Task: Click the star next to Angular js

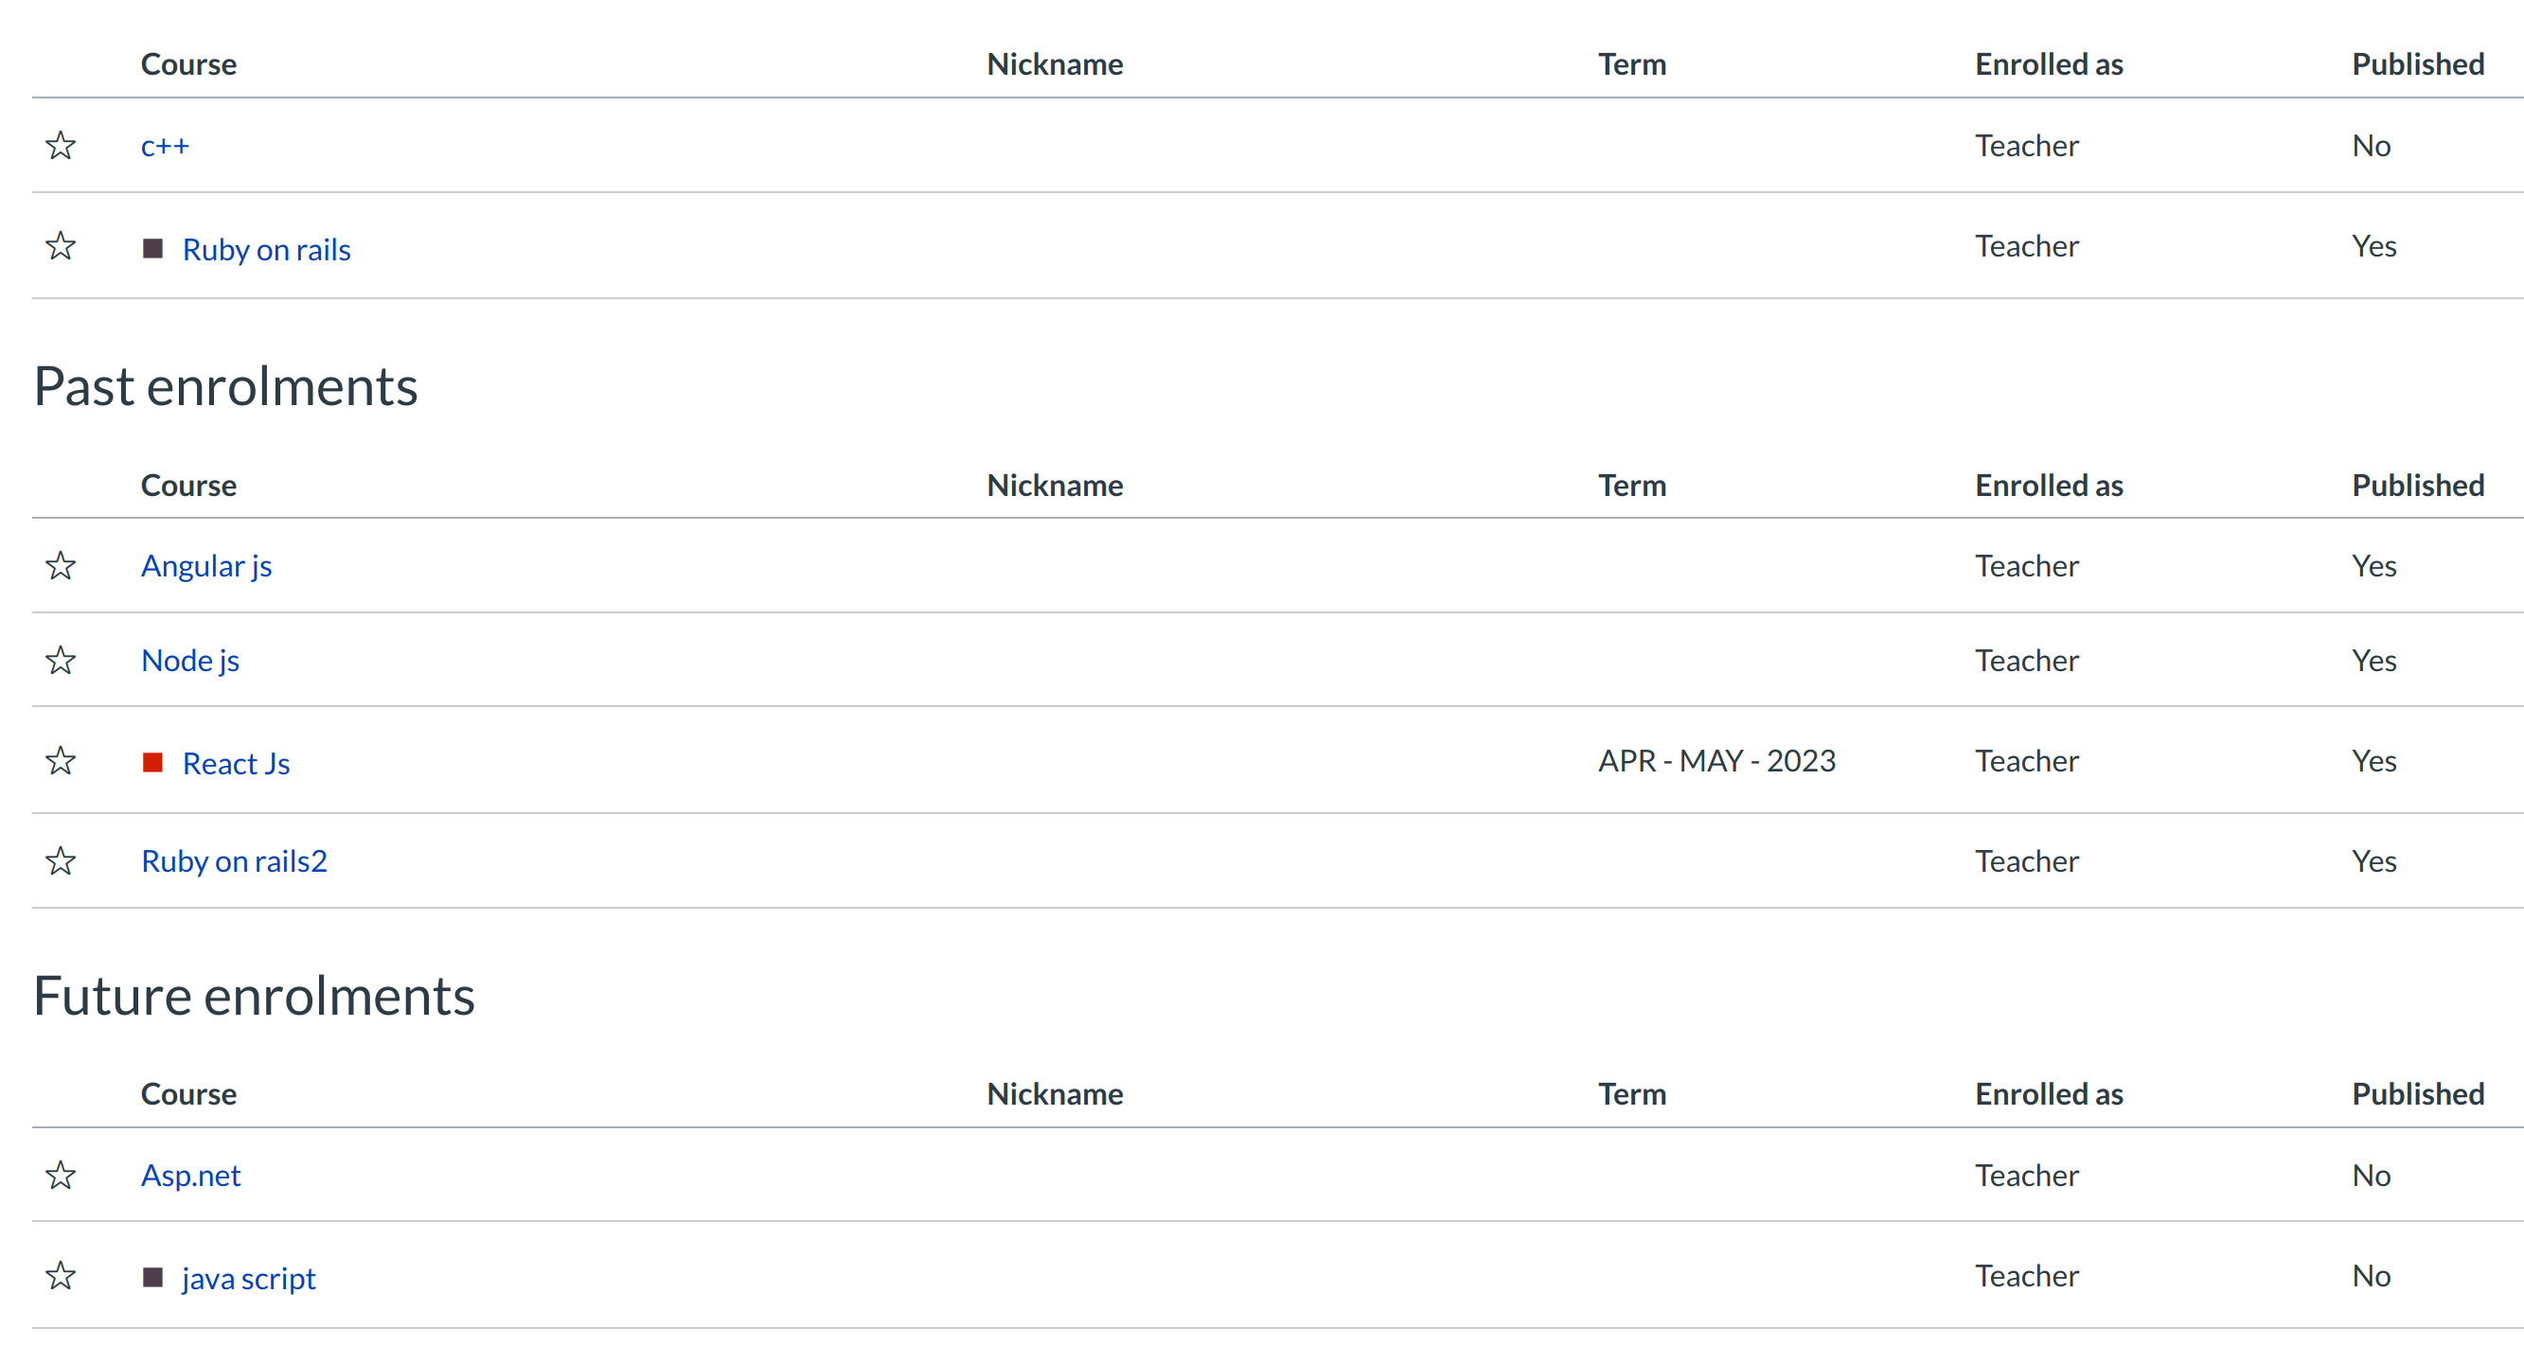Action: [x=61, y=566]
